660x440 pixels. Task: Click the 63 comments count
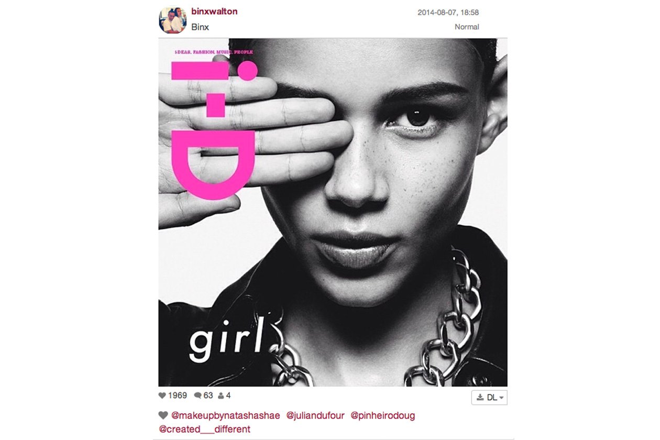tap(208, 395)
